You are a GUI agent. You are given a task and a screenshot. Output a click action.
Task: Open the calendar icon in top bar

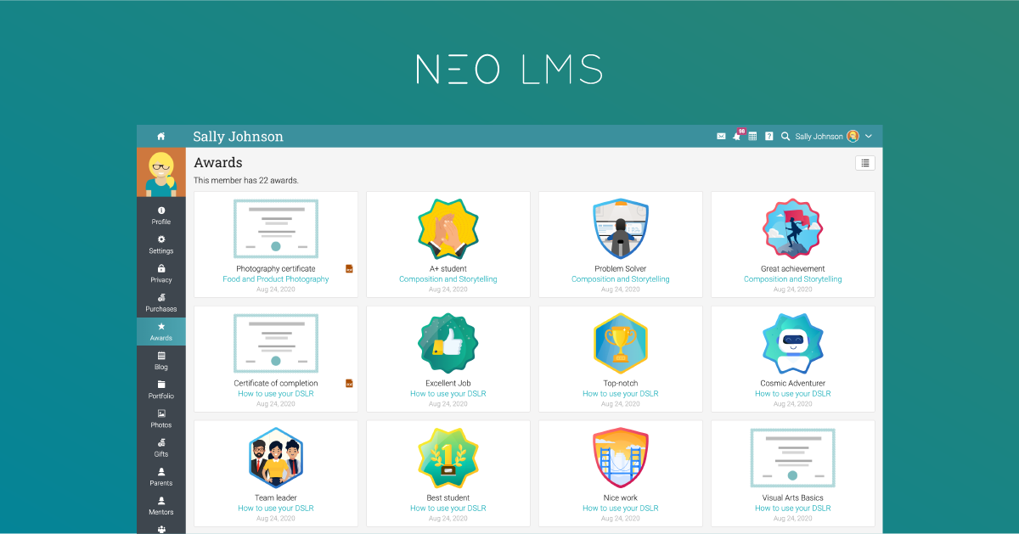(752, 136)
